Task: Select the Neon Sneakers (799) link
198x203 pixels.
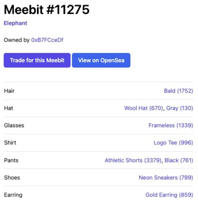Action: 166,178
